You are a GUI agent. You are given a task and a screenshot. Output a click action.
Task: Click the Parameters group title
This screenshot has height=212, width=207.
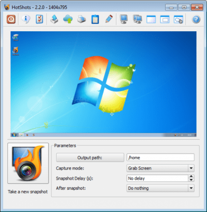(65, 146)
